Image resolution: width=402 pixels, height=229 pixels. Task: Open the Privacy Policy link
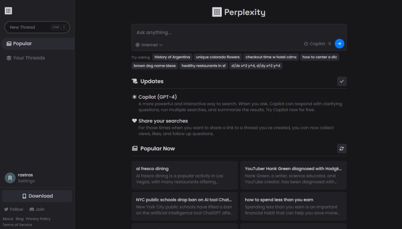coord(38,219)
